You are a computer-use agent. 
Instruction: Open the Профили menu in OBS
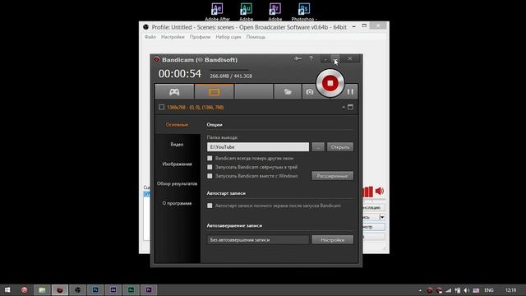coord(200,37)
